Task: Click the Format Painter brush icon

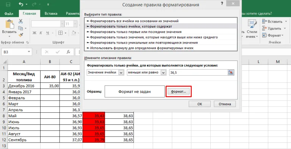Action: point(20,35)
